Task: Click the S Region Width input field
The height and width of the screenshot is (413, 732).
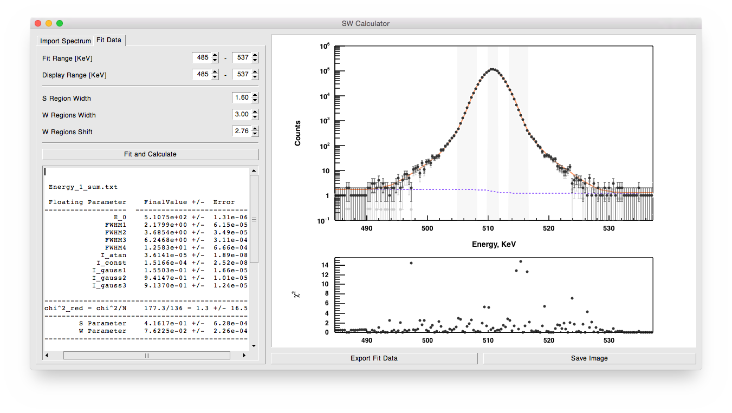Action: pos(241,98)
